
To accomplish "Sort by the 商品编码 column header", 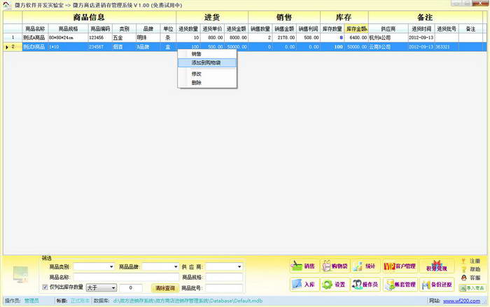I will (100, 29).
